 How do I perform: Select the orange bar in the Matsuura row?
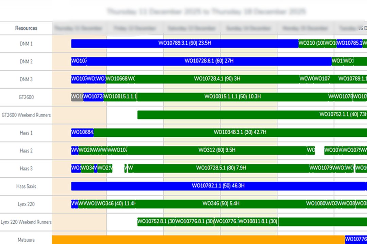pos(198,240)
